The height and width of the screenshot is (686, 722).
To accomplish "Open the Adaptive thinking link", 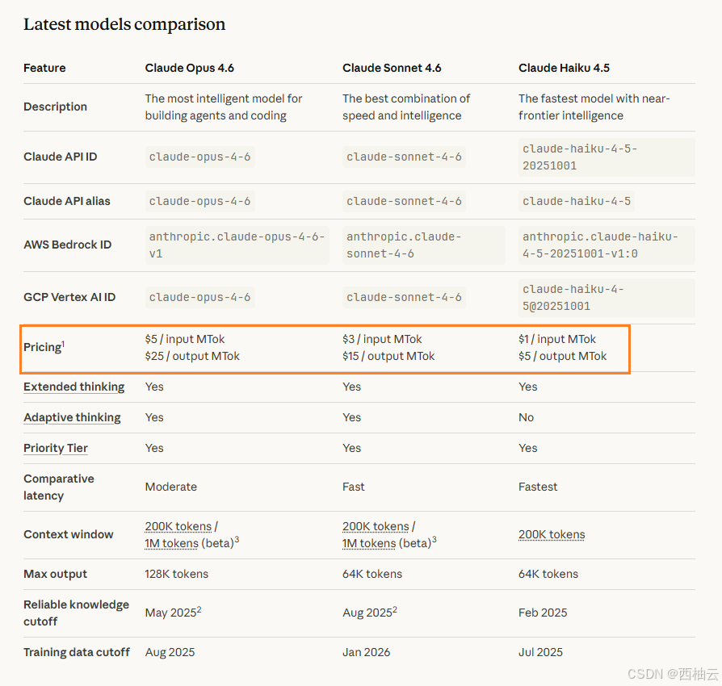I will 73,418.
